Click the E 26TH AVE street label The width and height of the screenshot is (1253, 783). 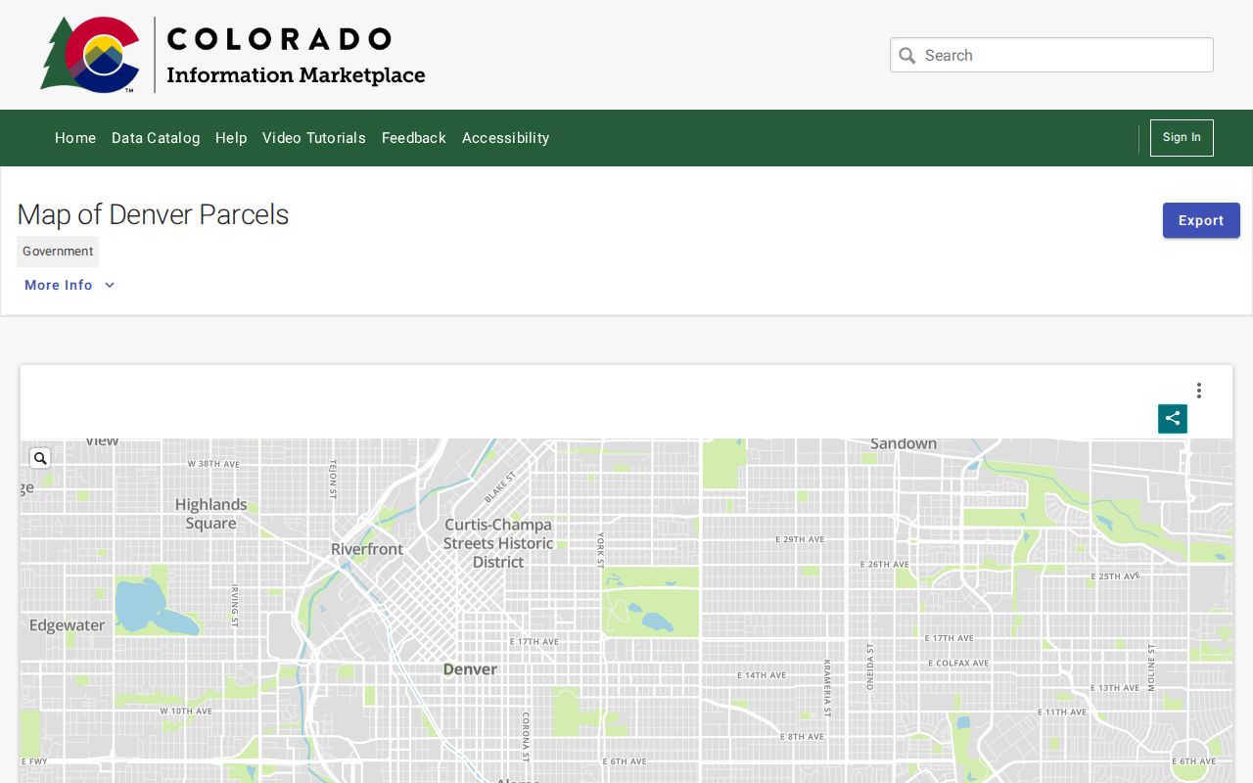(885, 565)
